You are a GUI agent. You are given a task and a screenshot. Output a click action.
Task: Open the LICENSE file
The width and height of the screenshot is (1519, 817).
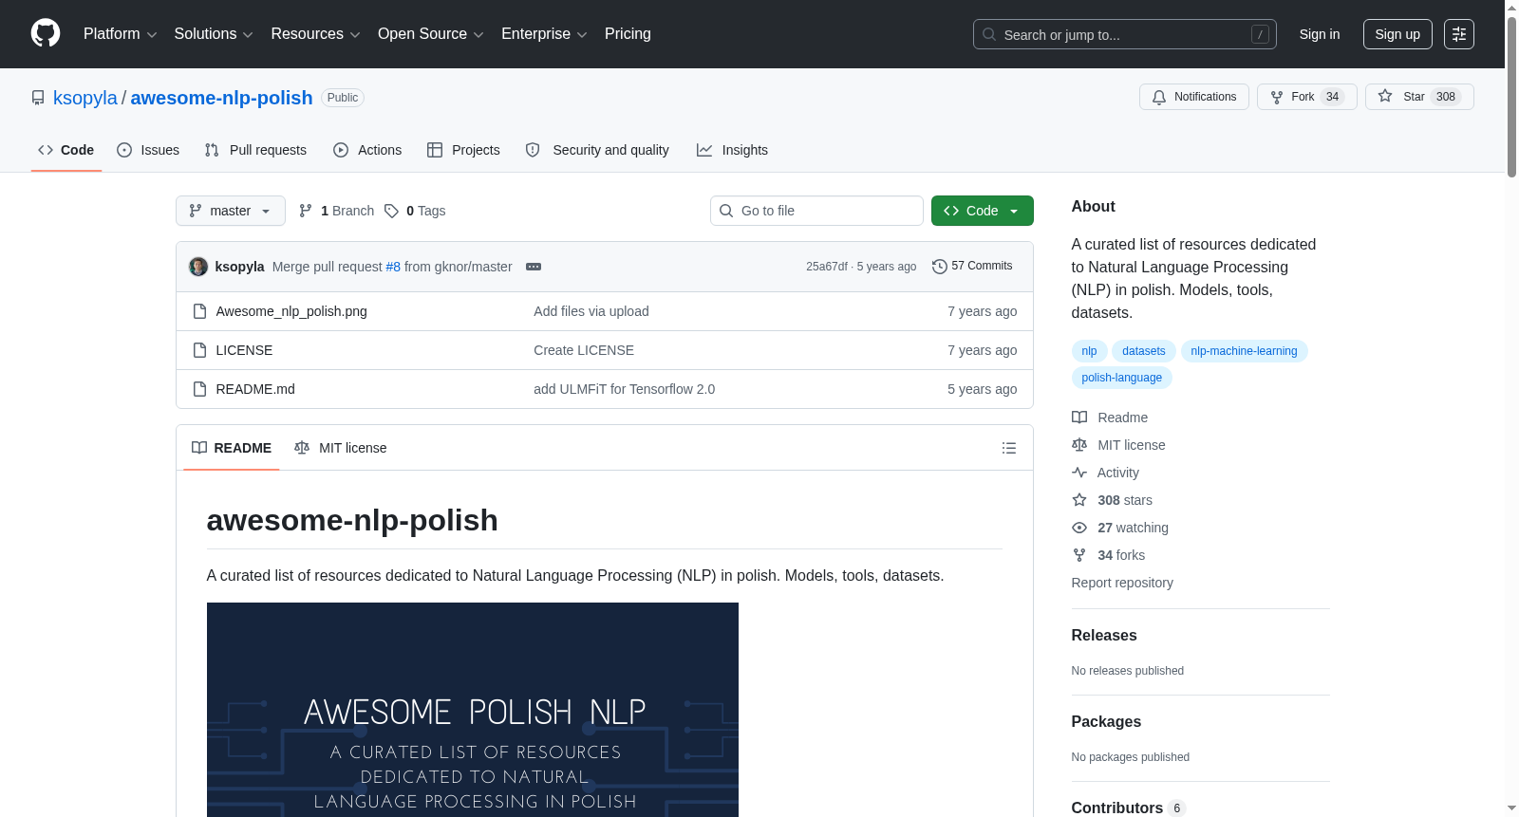point(244,350)
